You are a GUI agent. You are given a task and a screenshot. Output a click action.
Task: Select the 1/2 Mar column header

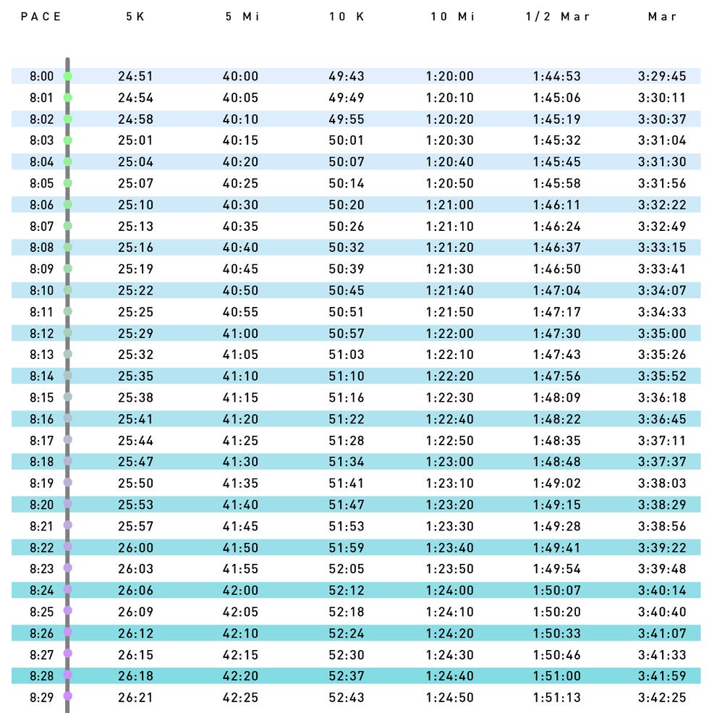558,17
